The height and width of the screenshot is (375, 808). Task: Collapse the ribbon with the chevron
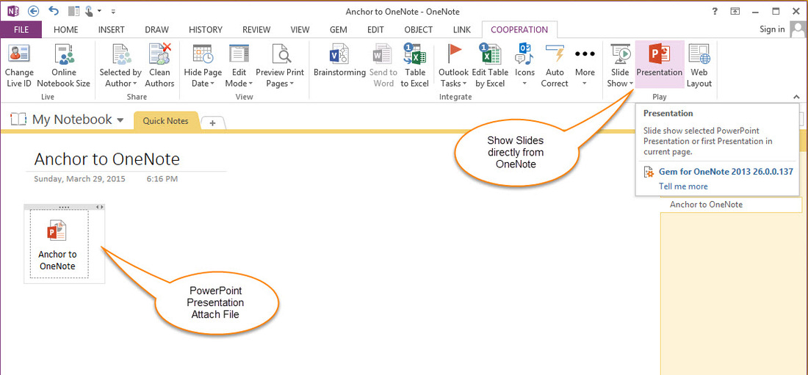pos(796,96)
